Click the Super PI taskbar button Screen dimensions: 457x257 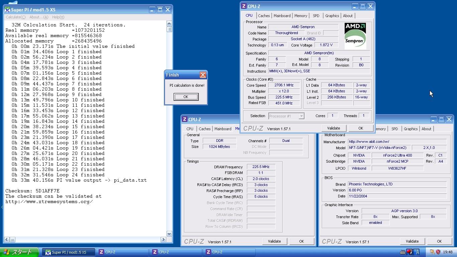pos(69,252)
